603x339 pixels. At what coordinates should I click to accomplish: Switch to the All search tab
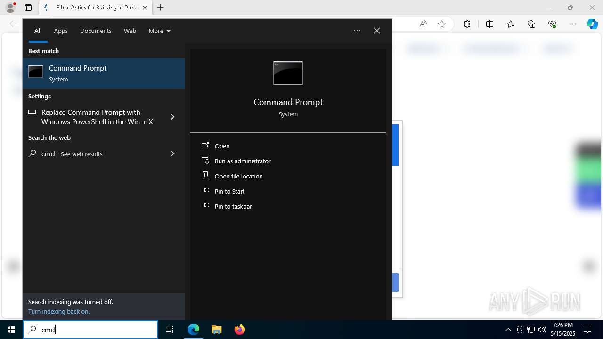(38, 31)
